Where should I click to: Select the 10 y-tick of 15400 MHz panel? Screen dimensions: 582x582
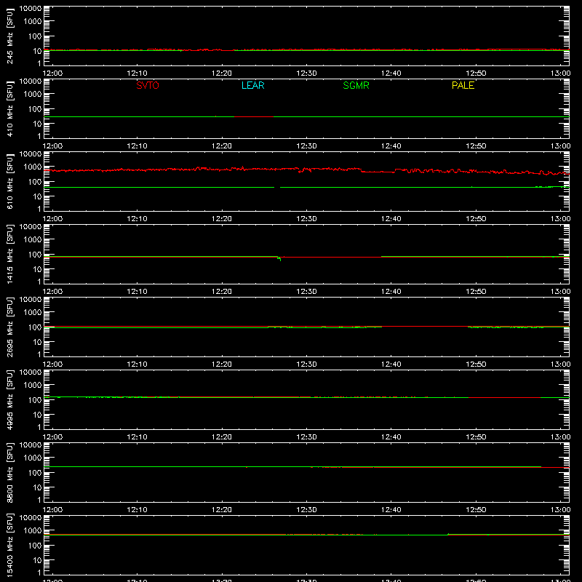click(x=37, y=560)
